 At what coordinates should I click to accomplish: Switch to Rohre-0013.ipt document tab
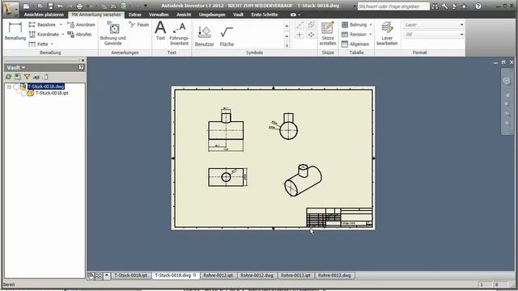tap(295, 276)
